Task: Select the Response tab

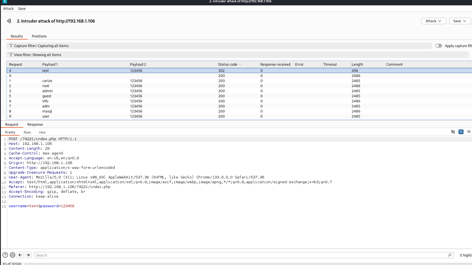Action: [x=35, y=125]
